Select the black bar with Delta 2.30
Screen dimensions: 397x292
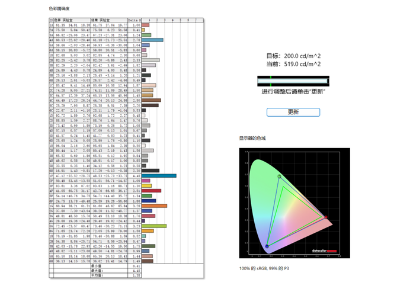[151, 171]
